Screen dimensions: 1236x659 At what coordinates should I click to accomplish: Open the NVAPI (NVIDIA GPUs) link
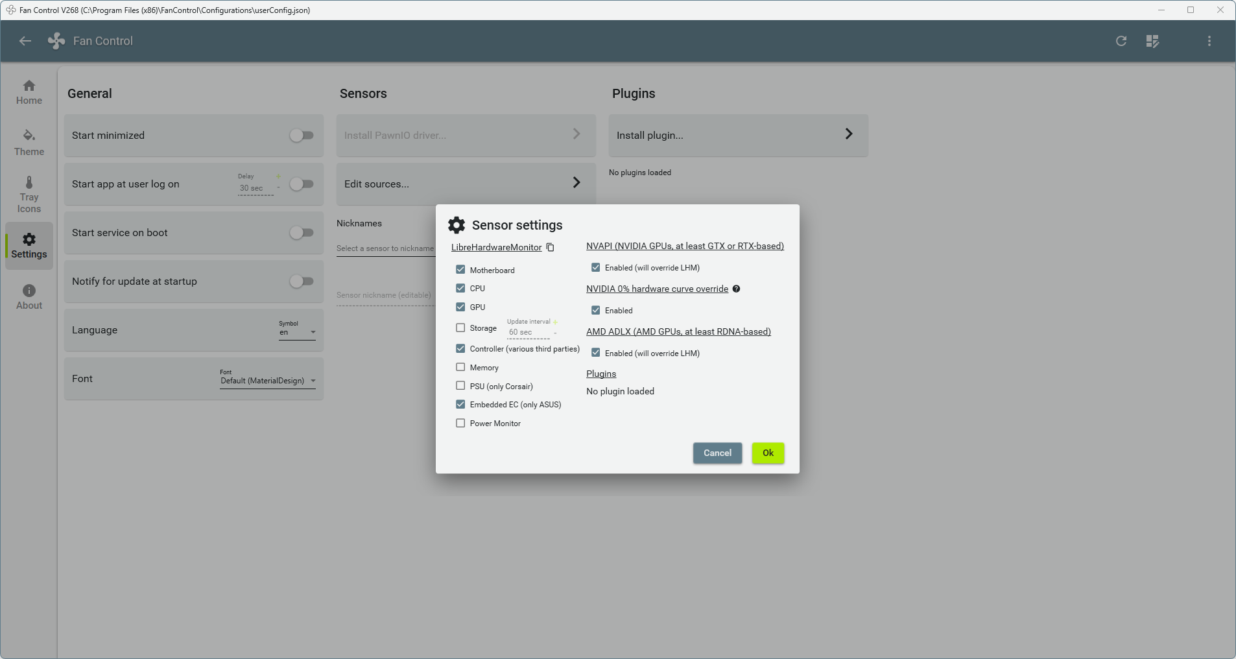685,246
